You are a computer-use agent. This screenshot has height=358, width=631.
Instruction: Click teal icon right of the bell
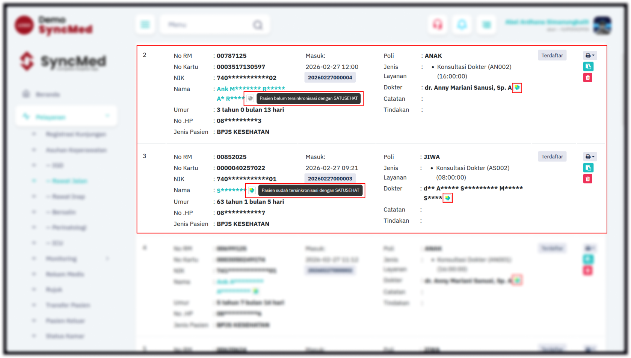click(x=486, y=25)
